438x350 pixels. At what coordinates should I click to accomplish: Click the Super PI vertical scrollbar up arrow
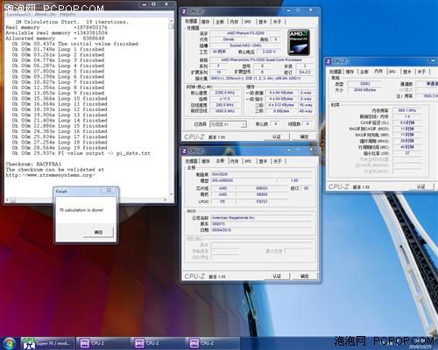coord(172,21)
